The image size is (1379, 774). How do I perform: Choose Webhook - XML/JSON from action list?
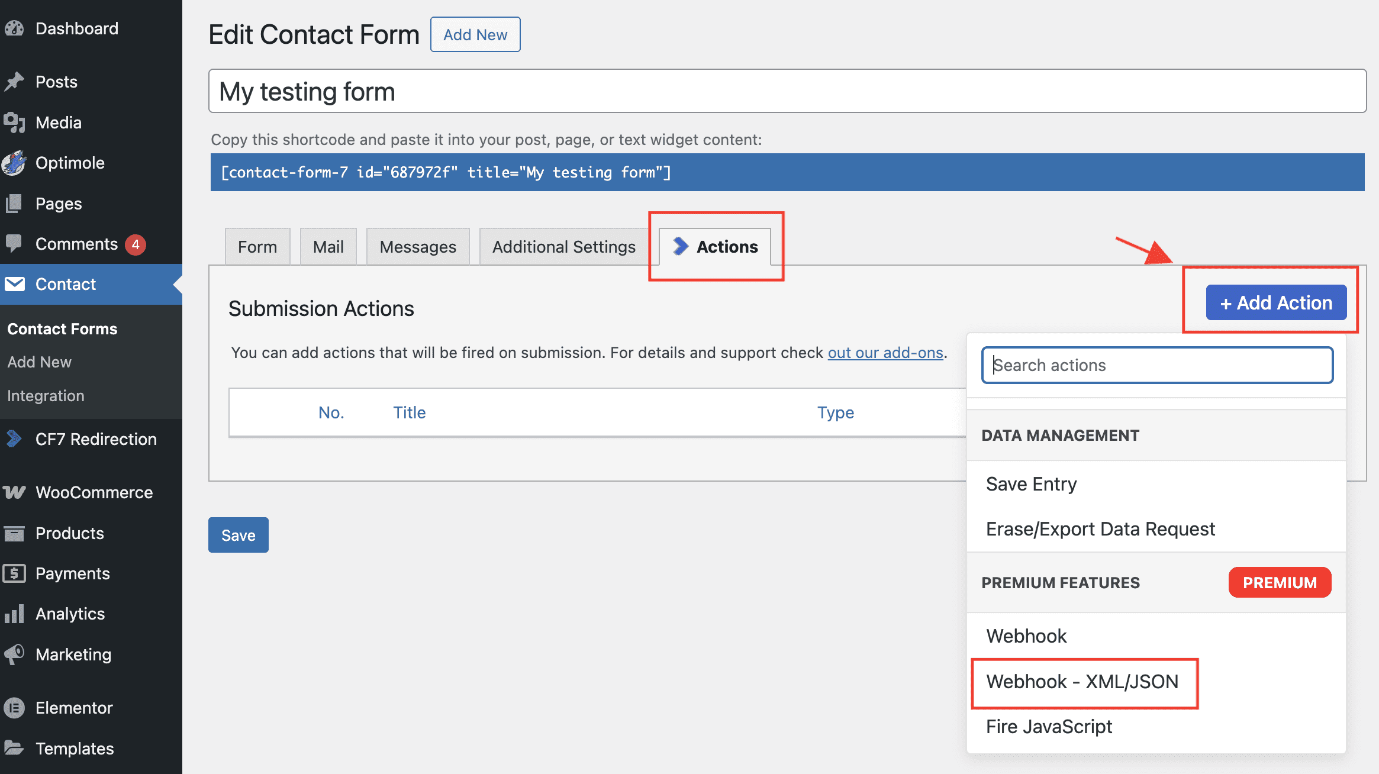click(x=1082, y=682)
